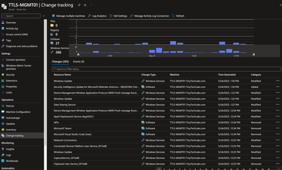Image resolution: width=282 pixels, height=170 pixels.
Task: Switch to the Events (0) tab
Action: click(x=78, y=61)
